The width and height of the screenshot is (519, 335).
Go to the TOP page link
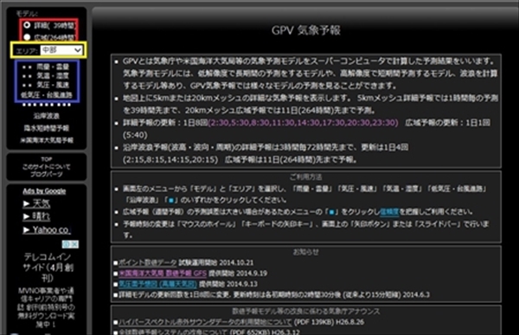point(47,159)
